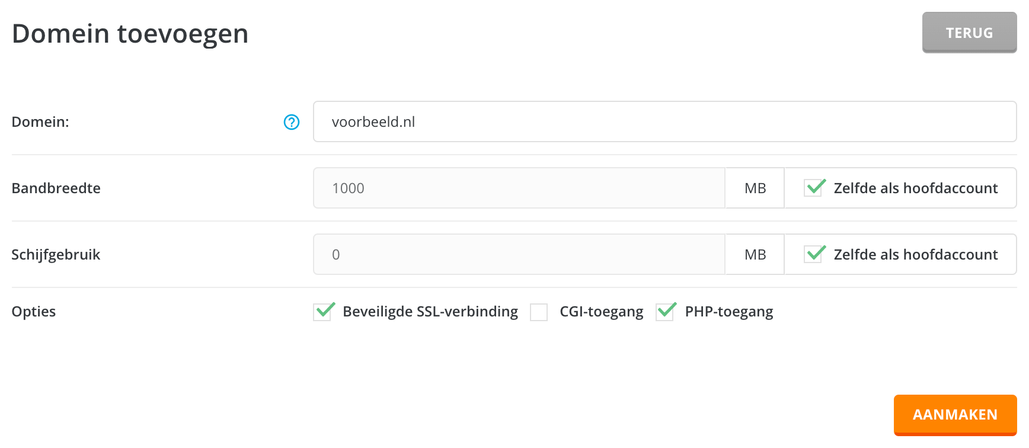Click the Domein: field label
This screenshot has height=448, width=1029.
pyautogui.click(x=40, y=122)
